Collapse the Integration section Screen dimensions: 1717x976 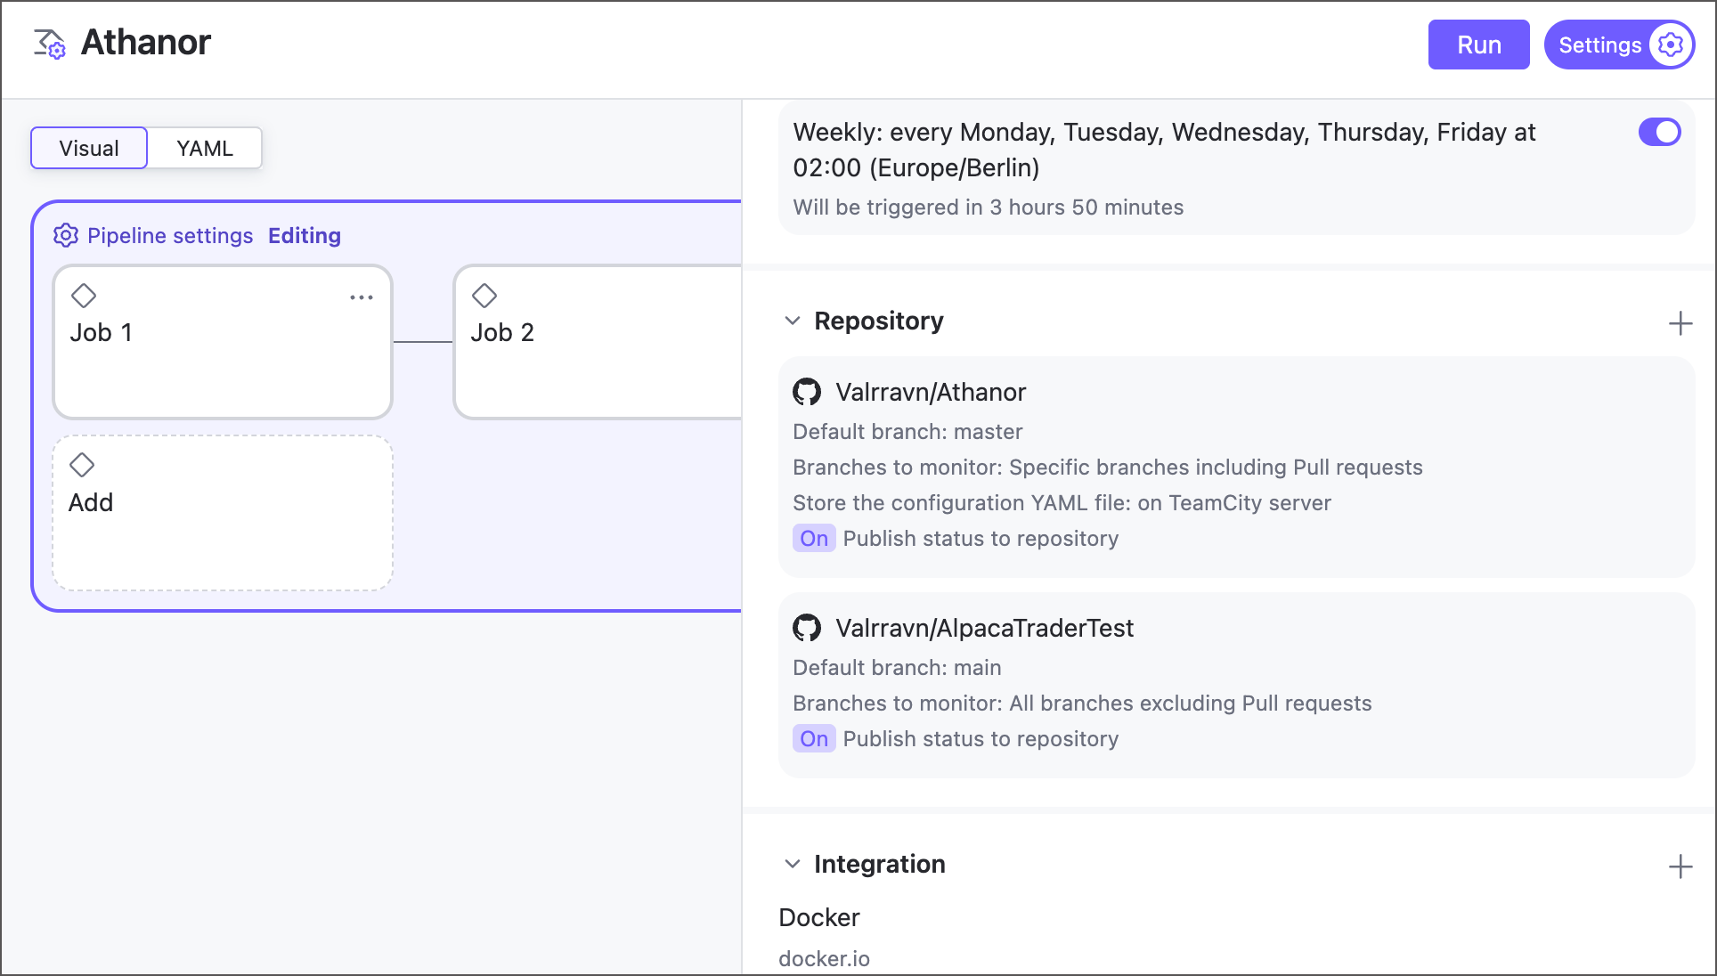792,864
